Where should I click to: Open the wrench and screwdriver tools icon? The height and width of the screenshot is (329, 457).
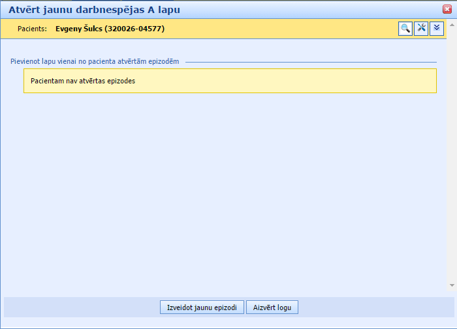pos(421,29)
